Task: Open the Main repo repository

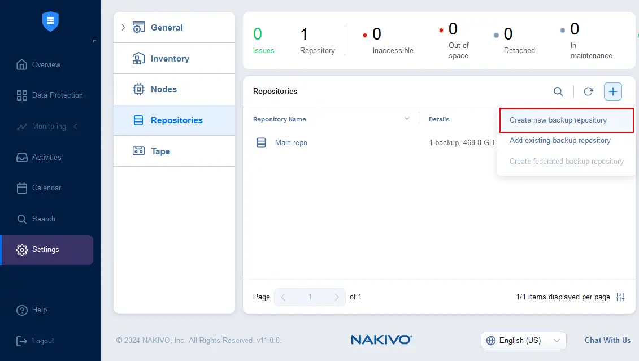Action: (291, 142)
